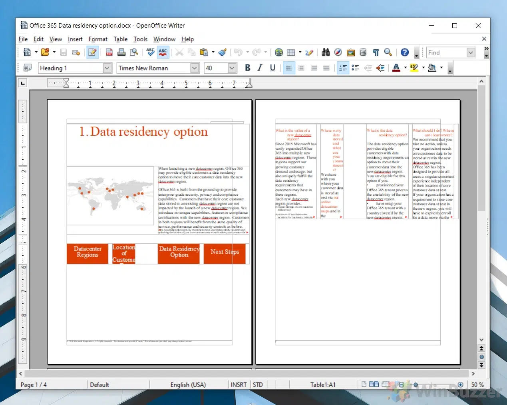Open Find & Replace binoculars icon
507x405 pixels.
coord(326,52)
